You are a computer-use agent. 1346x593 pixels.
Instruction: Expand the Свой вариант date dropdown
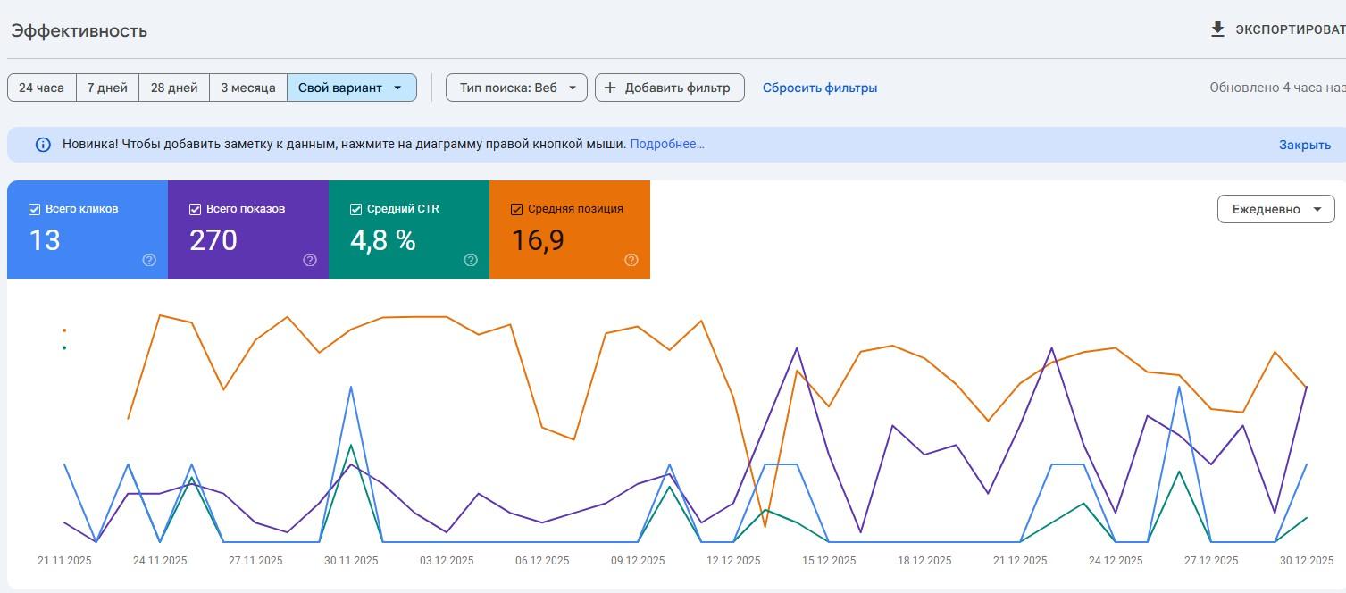pyautogui.click(x=352, y=88)
